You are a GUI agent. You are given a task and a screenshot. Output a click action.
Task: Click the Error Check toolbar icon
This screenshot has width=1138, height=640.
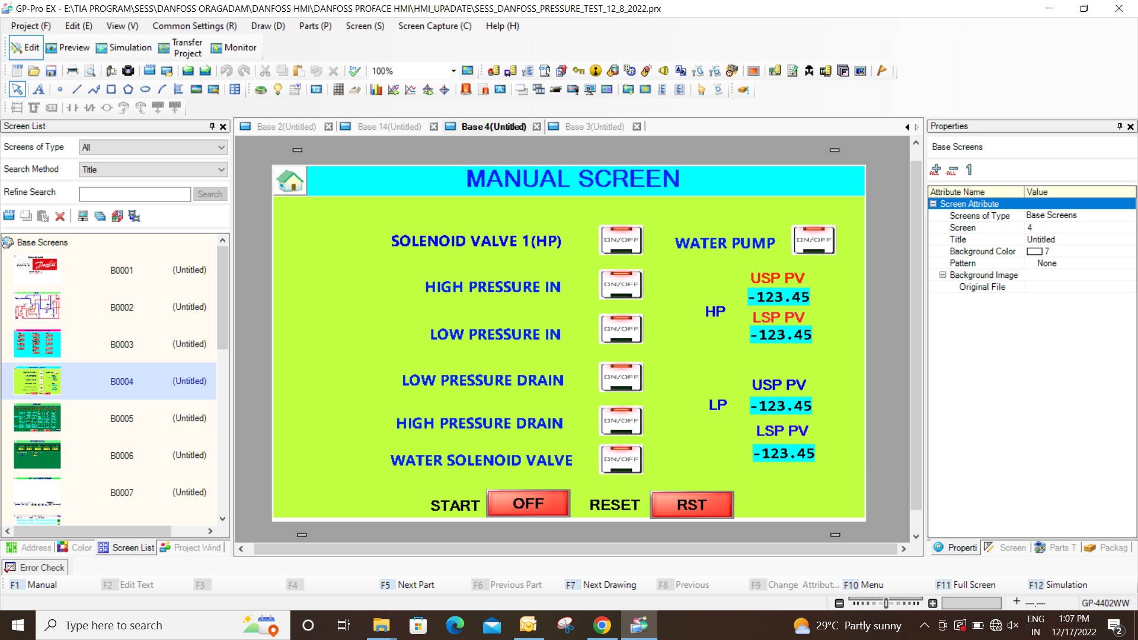pyautogui.click(x=354, y=71)
